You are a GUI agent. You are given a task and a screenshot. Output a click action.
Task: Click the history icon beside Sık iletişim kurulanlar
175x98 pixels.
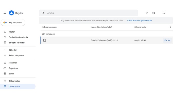coord(5,37)
